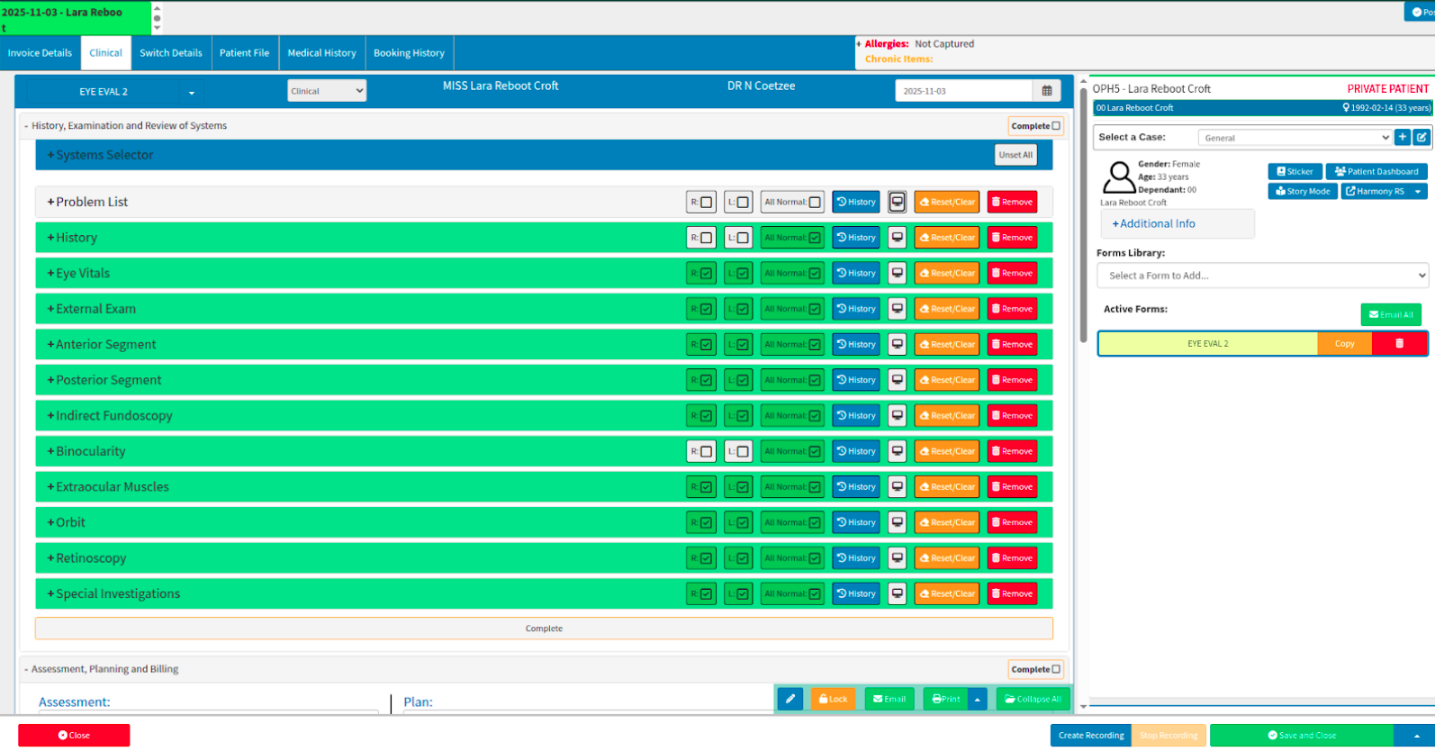Copy the EYE EVAL 2 form
The height and width of the screenshot is (751, 1435).
coord(1344,343)
